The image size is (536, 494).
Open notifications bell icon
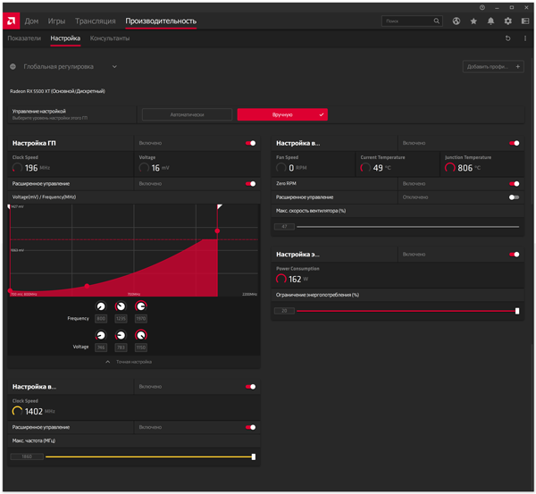[490, 21]
